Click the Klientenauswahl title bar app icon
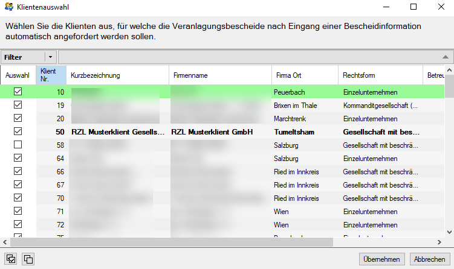 (8, 7)
